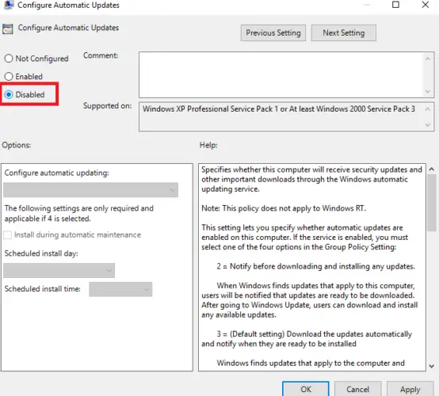The width and height of the screenshot is (439, 396).
Task: Select the Not Configured radio button
Action: pyautogui.click(x=9, y=59)
